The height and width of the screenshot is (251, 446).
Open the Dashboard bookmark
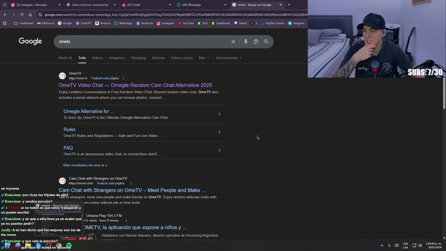pyautogui.click(x=221, y=23)
